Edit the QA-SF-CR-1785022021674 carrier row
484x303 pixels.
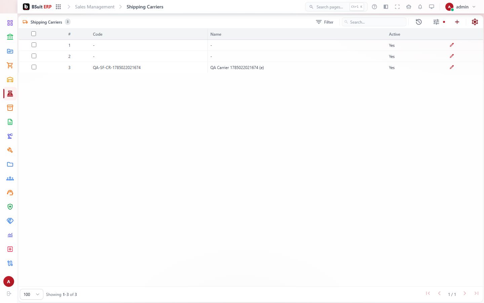tap(452, 67)
